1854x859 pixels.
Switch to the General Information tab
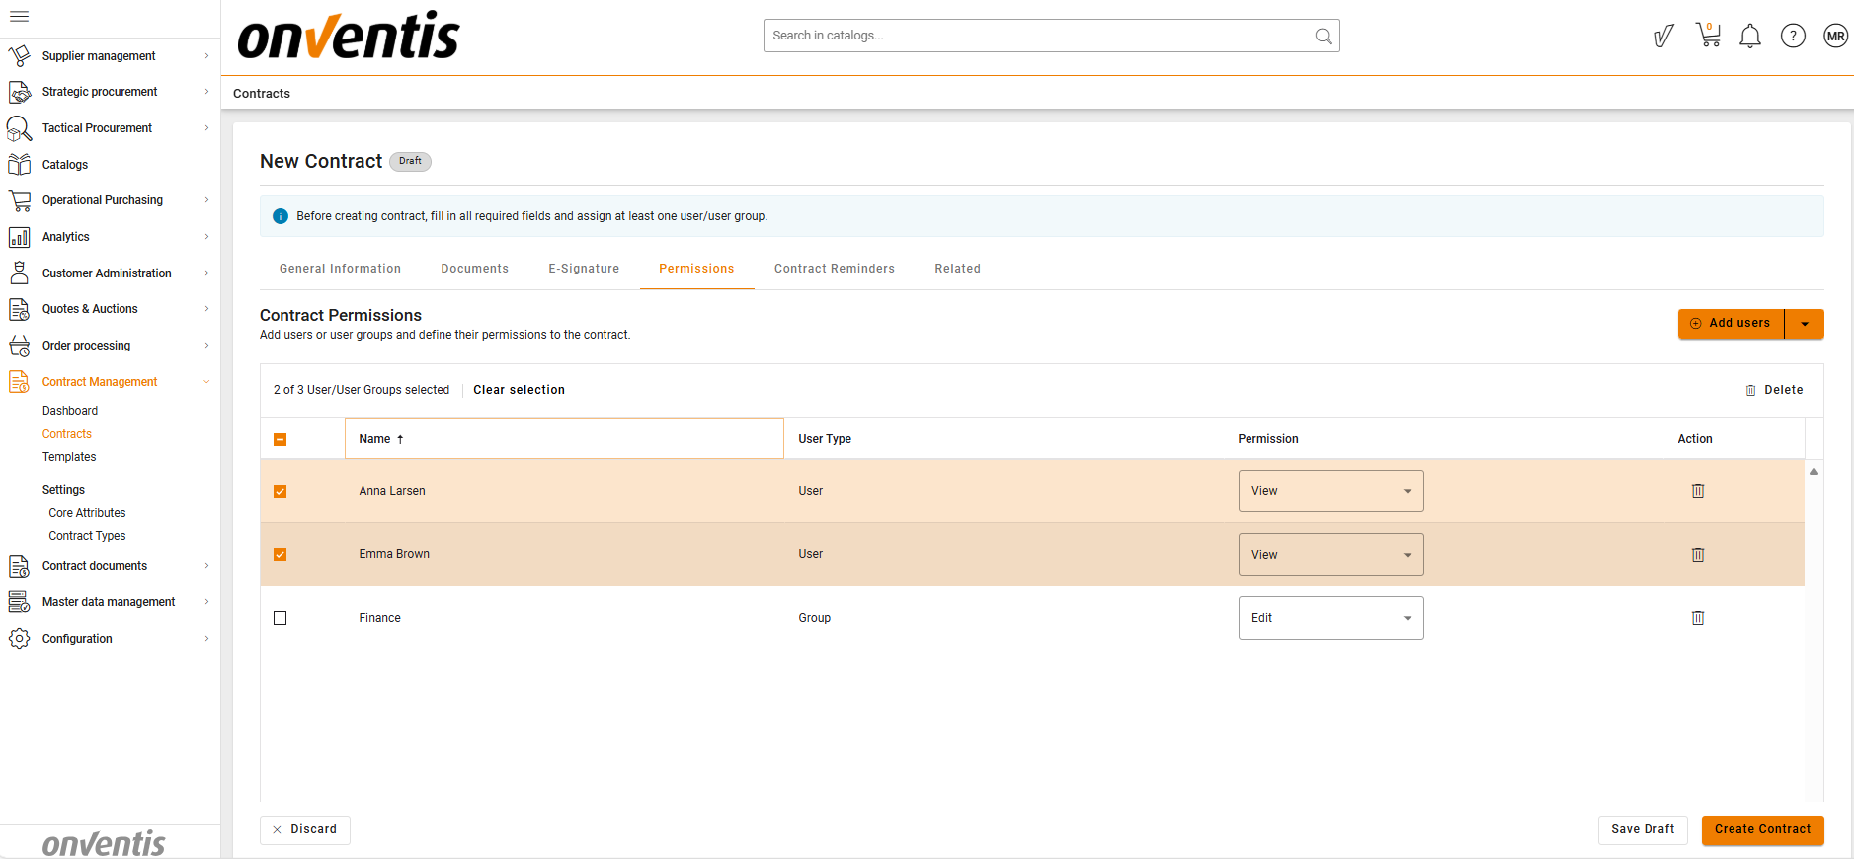340,269
